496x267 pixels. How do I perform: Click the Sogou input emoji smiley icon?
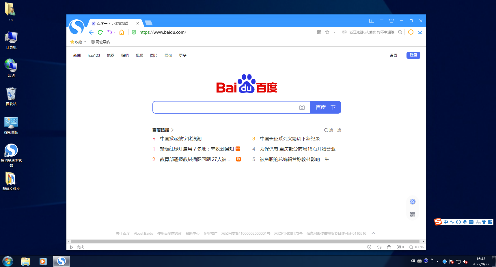[x=458, y=222]
